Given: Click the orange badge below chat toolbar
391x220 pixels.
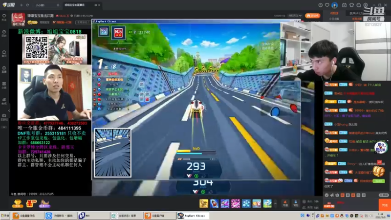Looking at the screenshot, I should click(x=329, y=206).
